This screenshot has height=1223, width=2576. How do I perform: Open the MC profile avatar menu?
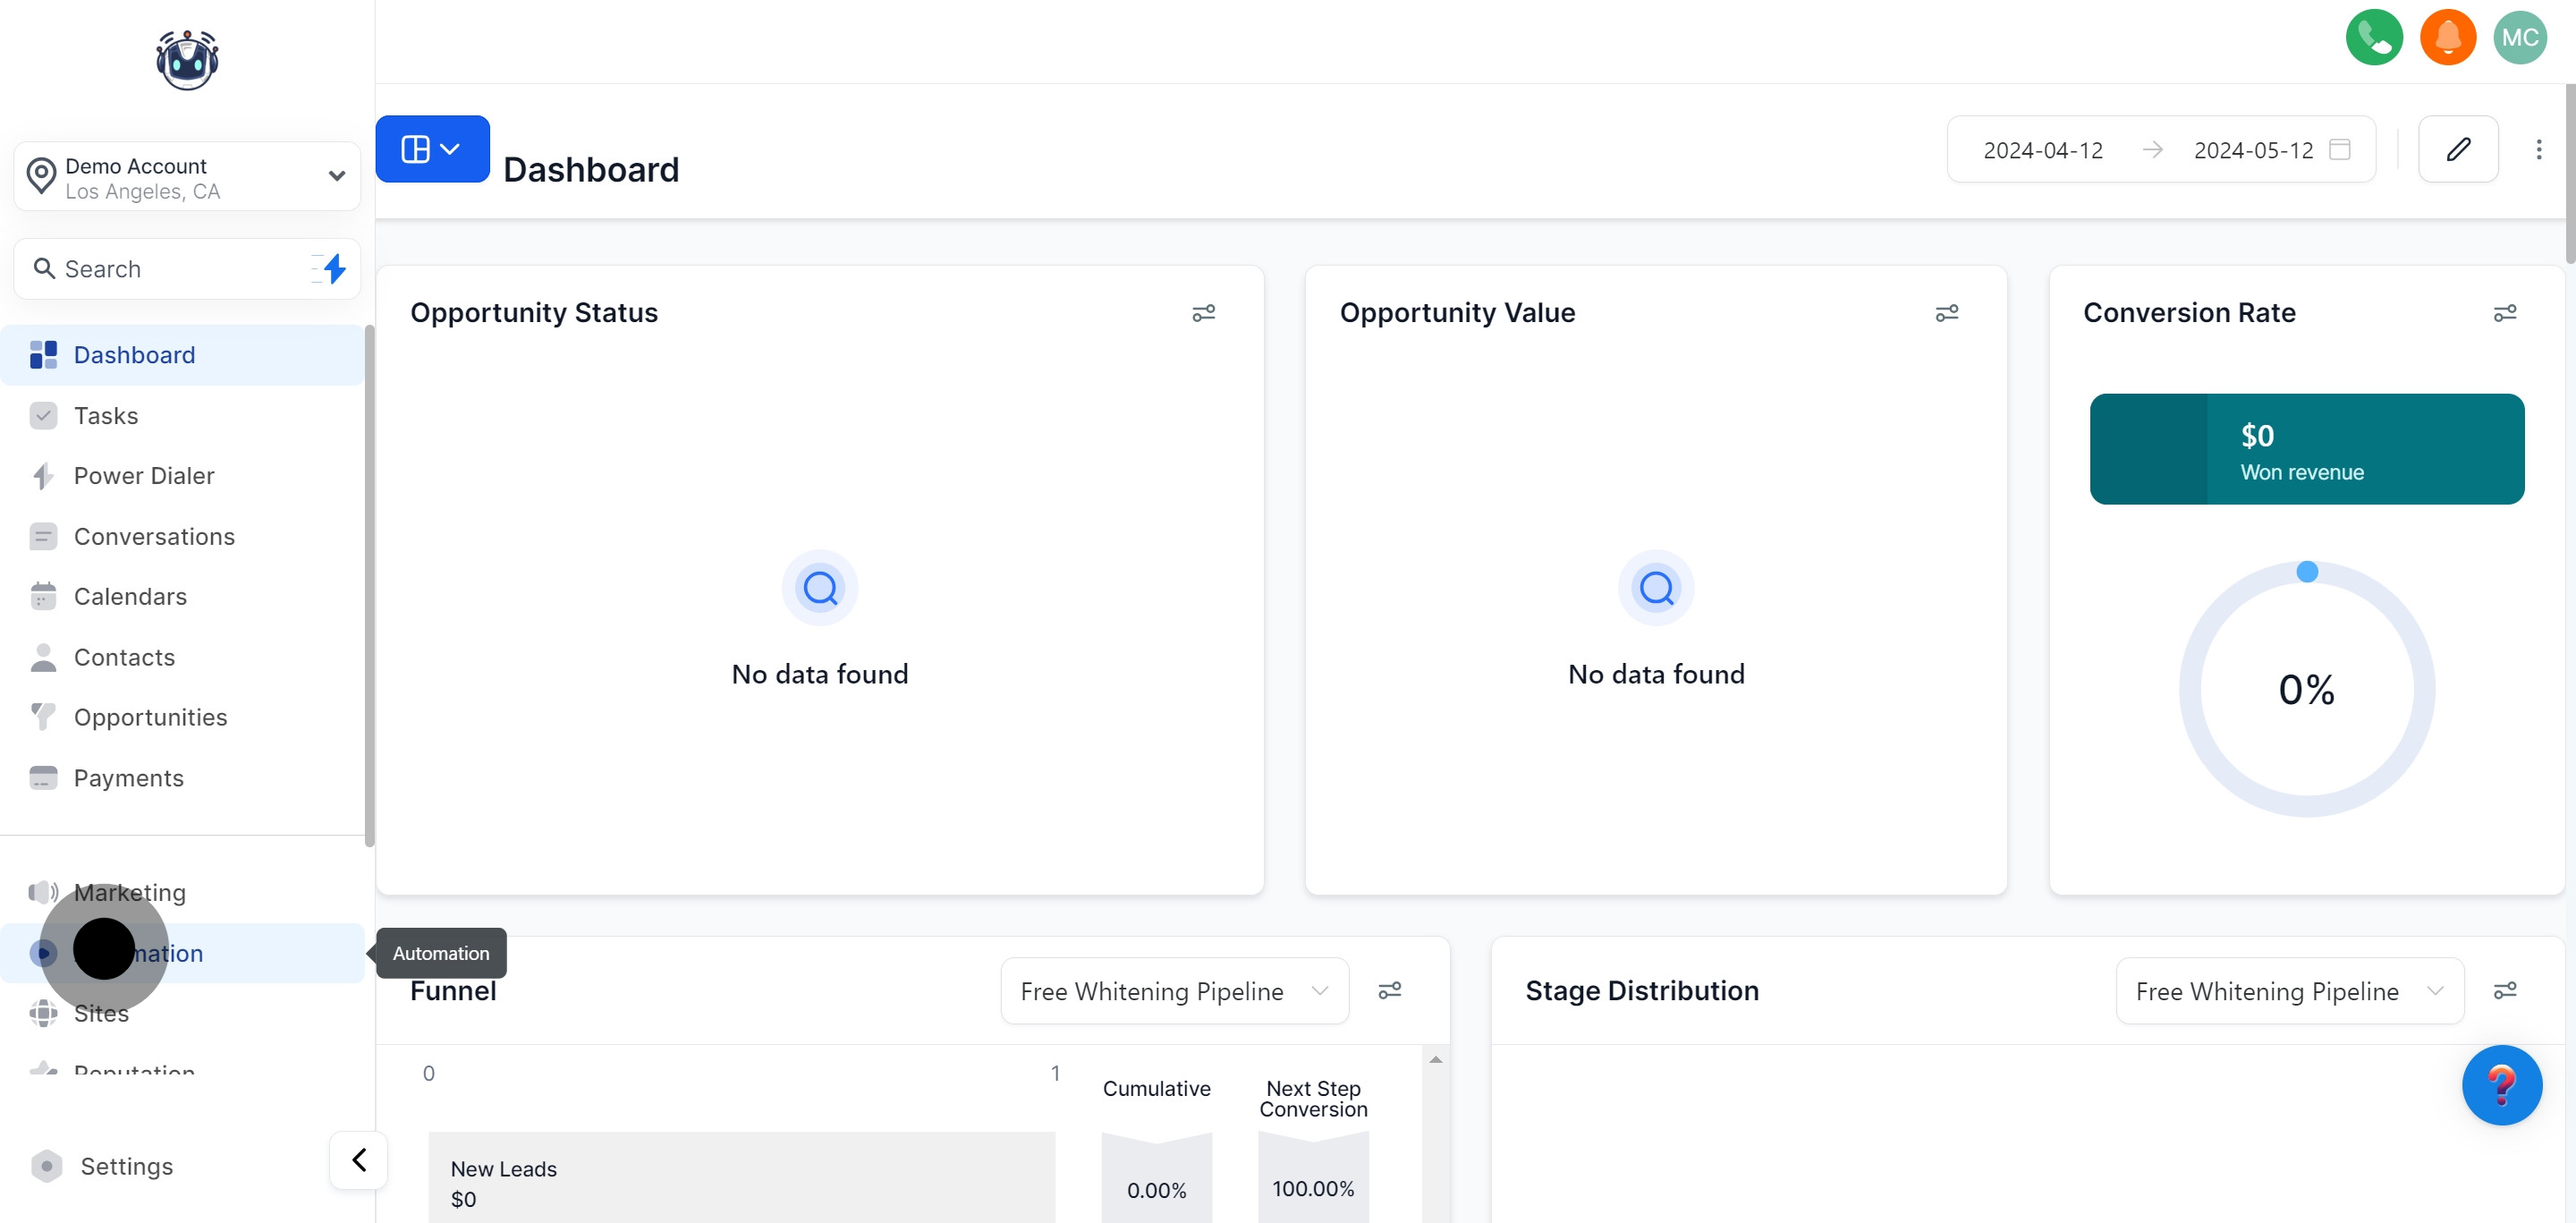(2521, 37)
